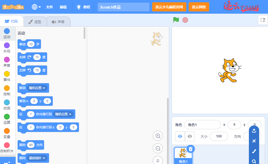Open the 文件 menu
The height and width of the screenshot is (164, 268).
click(50, 7)
